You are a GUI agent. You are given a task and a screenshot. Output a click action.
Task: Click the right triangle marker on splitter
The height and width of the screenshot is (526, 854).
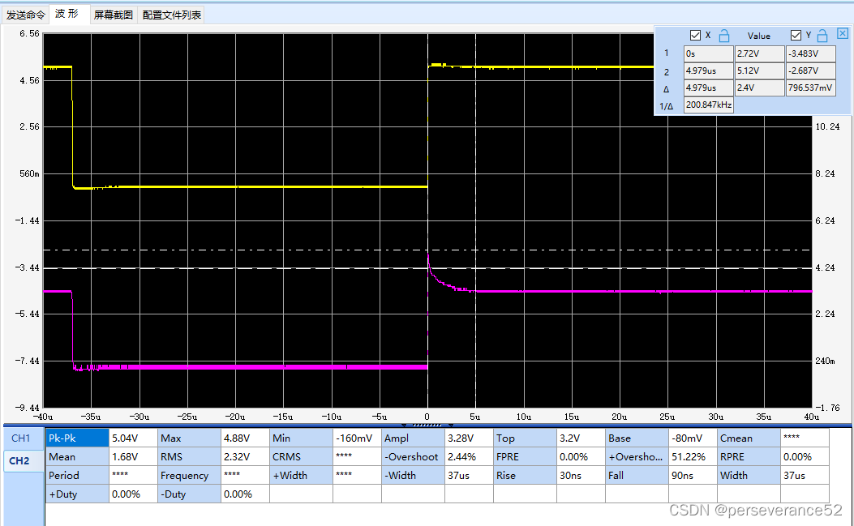451,425
